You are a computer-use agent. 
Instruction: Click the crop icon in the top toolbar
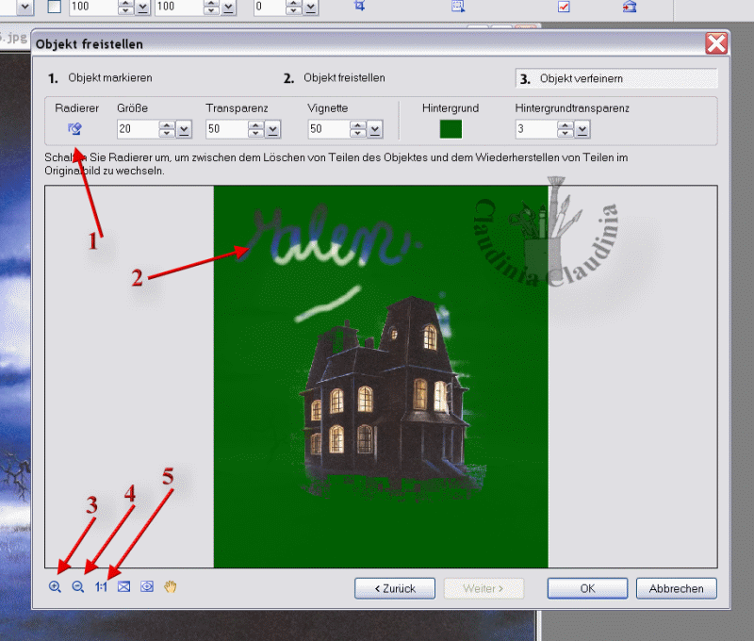pos(360,6)
